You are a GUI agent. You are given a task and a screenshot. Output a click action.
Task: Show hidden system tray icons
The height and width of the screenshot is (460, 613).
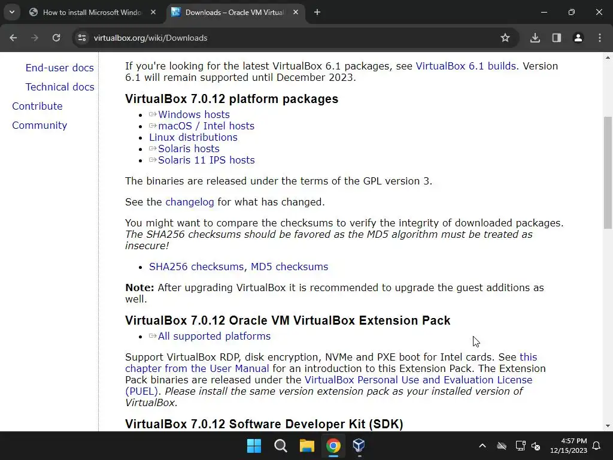coord(482,446)
